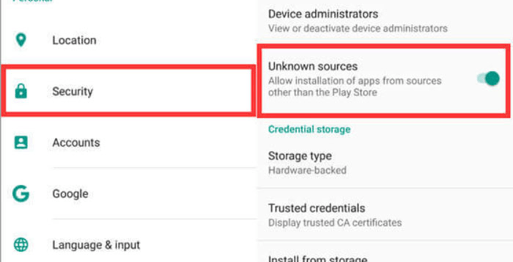
Task: Click the Language & input globe icon
Action: coord(21,244)
